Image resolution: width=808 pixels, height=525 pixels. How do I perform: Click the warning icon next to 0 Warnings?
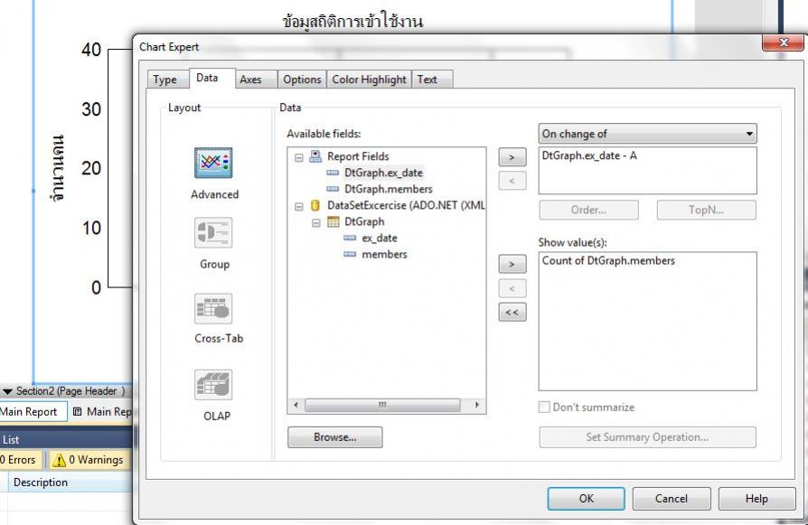pyautogui.click(x=60, y=460)
